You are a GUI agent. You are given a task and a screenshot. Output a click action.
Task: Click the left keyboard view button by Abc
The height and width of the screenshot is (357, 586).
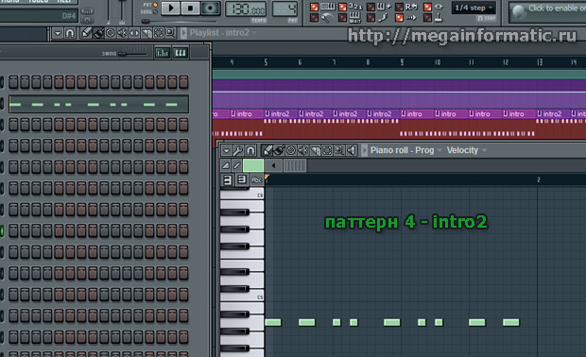(x=227, y=180)
